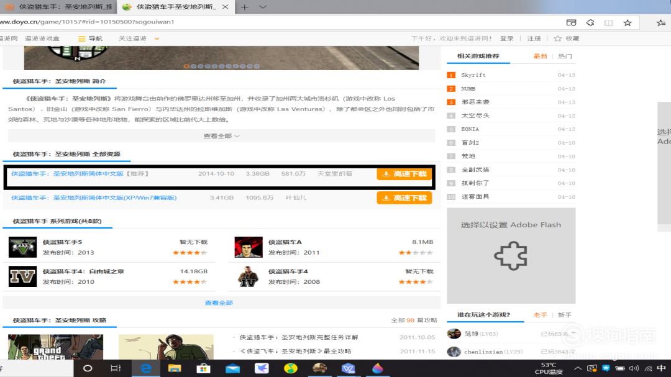Click the 逗游游戏盒 link

coord(42,39)
